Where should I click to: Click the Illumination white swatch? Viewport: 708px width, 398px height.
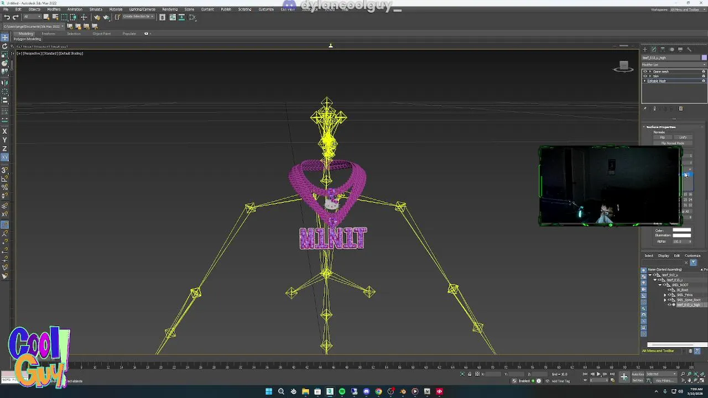[x=681, y=235]
